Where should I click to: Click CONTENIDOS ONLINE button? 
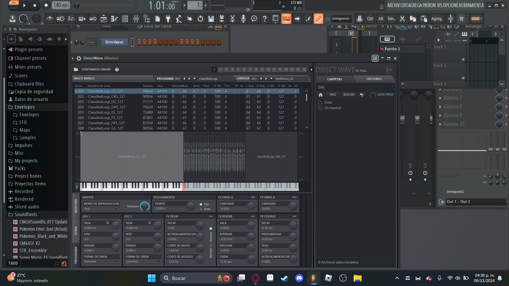click(96, 69)
